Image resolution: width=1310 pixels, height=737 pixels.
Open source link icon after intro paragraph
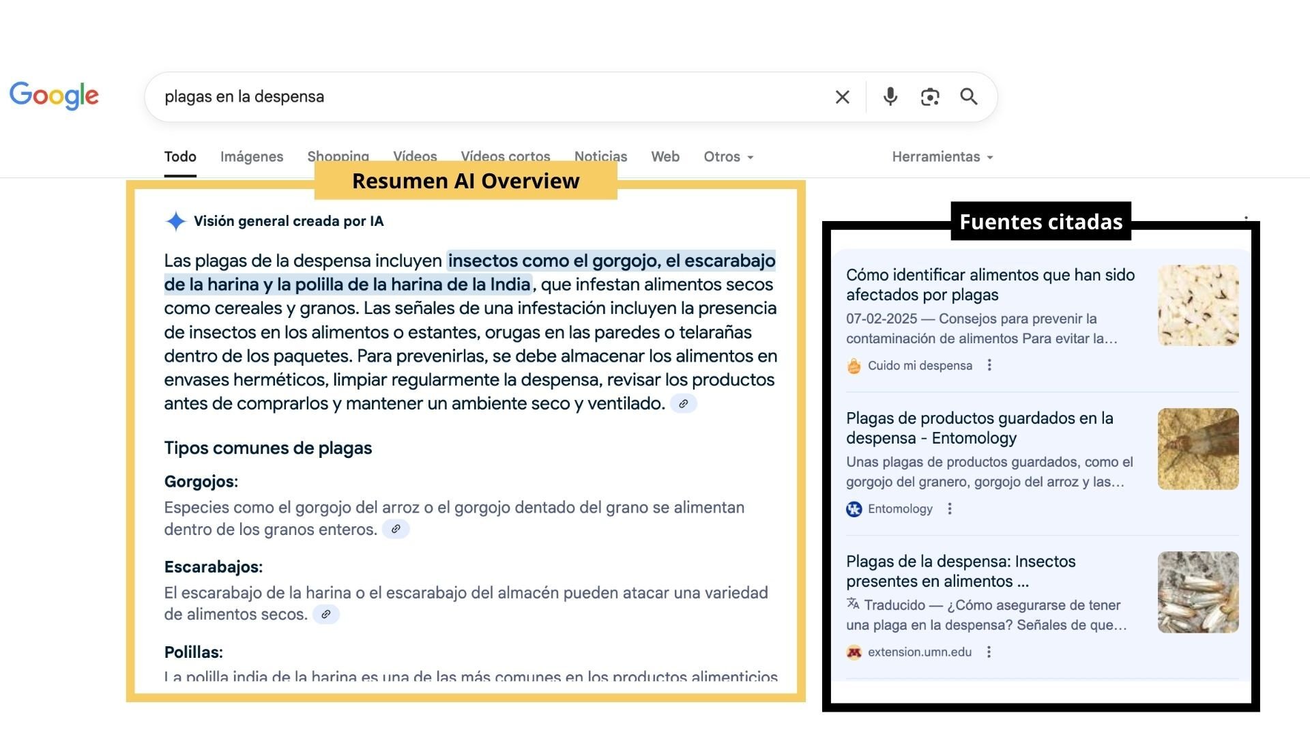684,404
